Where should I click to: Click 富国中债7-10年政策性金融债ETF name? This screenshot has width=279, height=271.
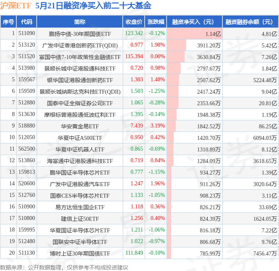[80, 57]
